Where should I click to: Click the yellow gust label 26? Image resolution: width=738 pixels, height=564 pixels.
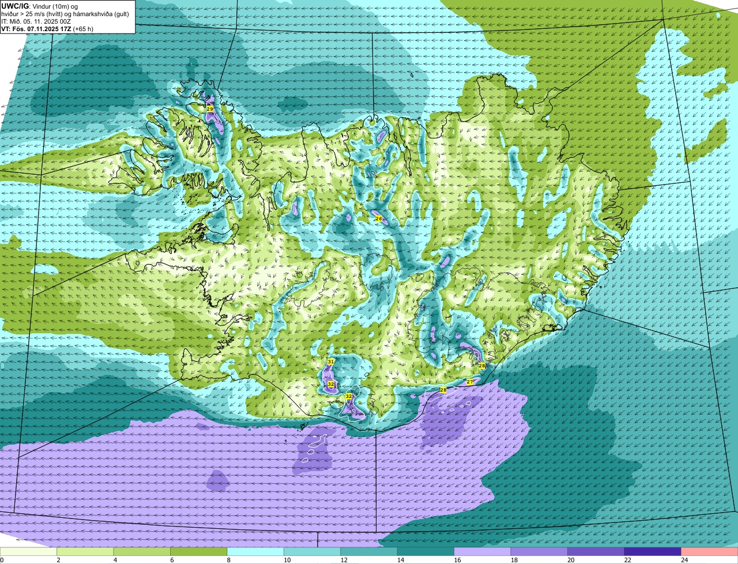click(378, 219)
